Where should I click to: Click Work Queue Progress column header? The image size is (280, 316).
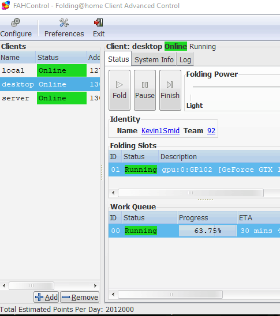[207, 217]
